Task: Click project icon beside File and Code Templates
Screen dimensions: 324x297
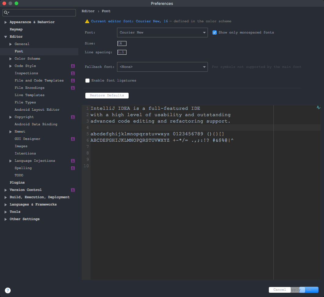Action: [73, 80]
